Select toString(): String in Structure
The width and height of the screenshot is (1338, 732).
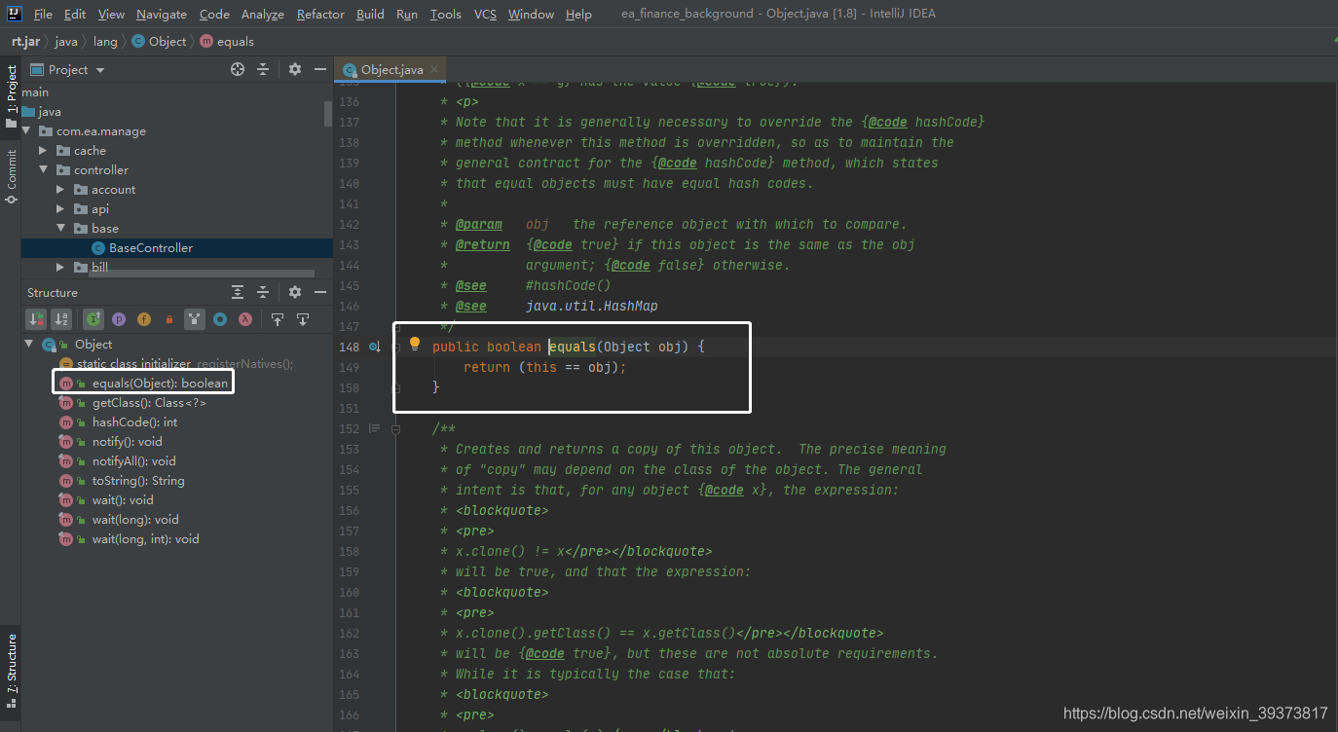coord(138,481)
